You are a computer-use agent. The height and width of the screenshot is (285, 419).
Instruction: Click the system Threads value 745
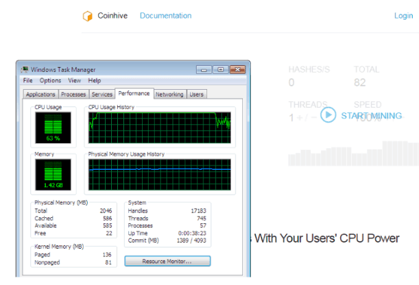click(x=202, y=219)
